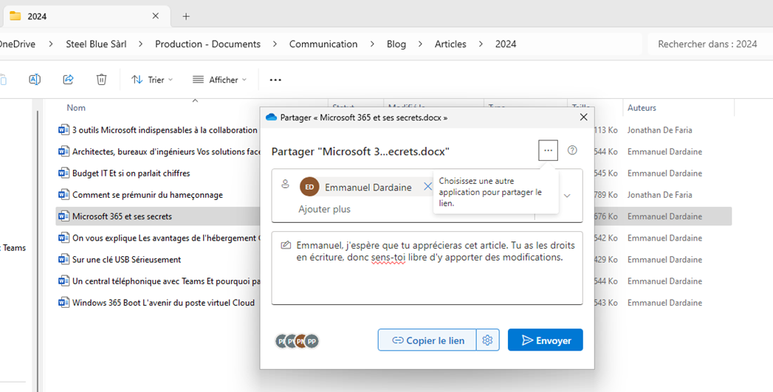The height and width of the screenshot is (392, 773).
Task: Click the help question mark icon
Action: [572, 151]
